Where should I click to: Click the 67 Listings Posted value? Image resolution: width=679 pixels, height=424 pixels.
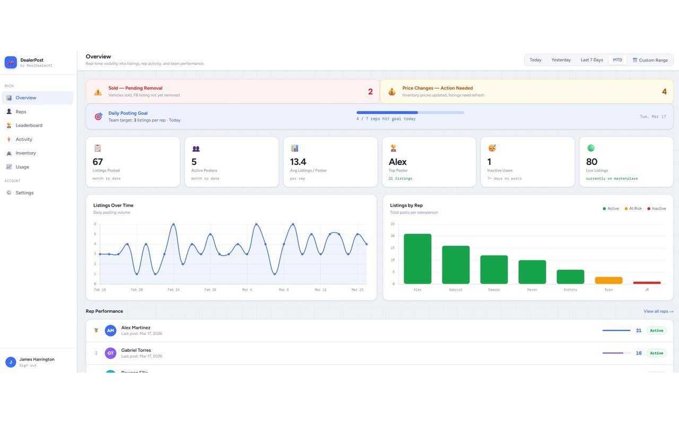point(98,162)
